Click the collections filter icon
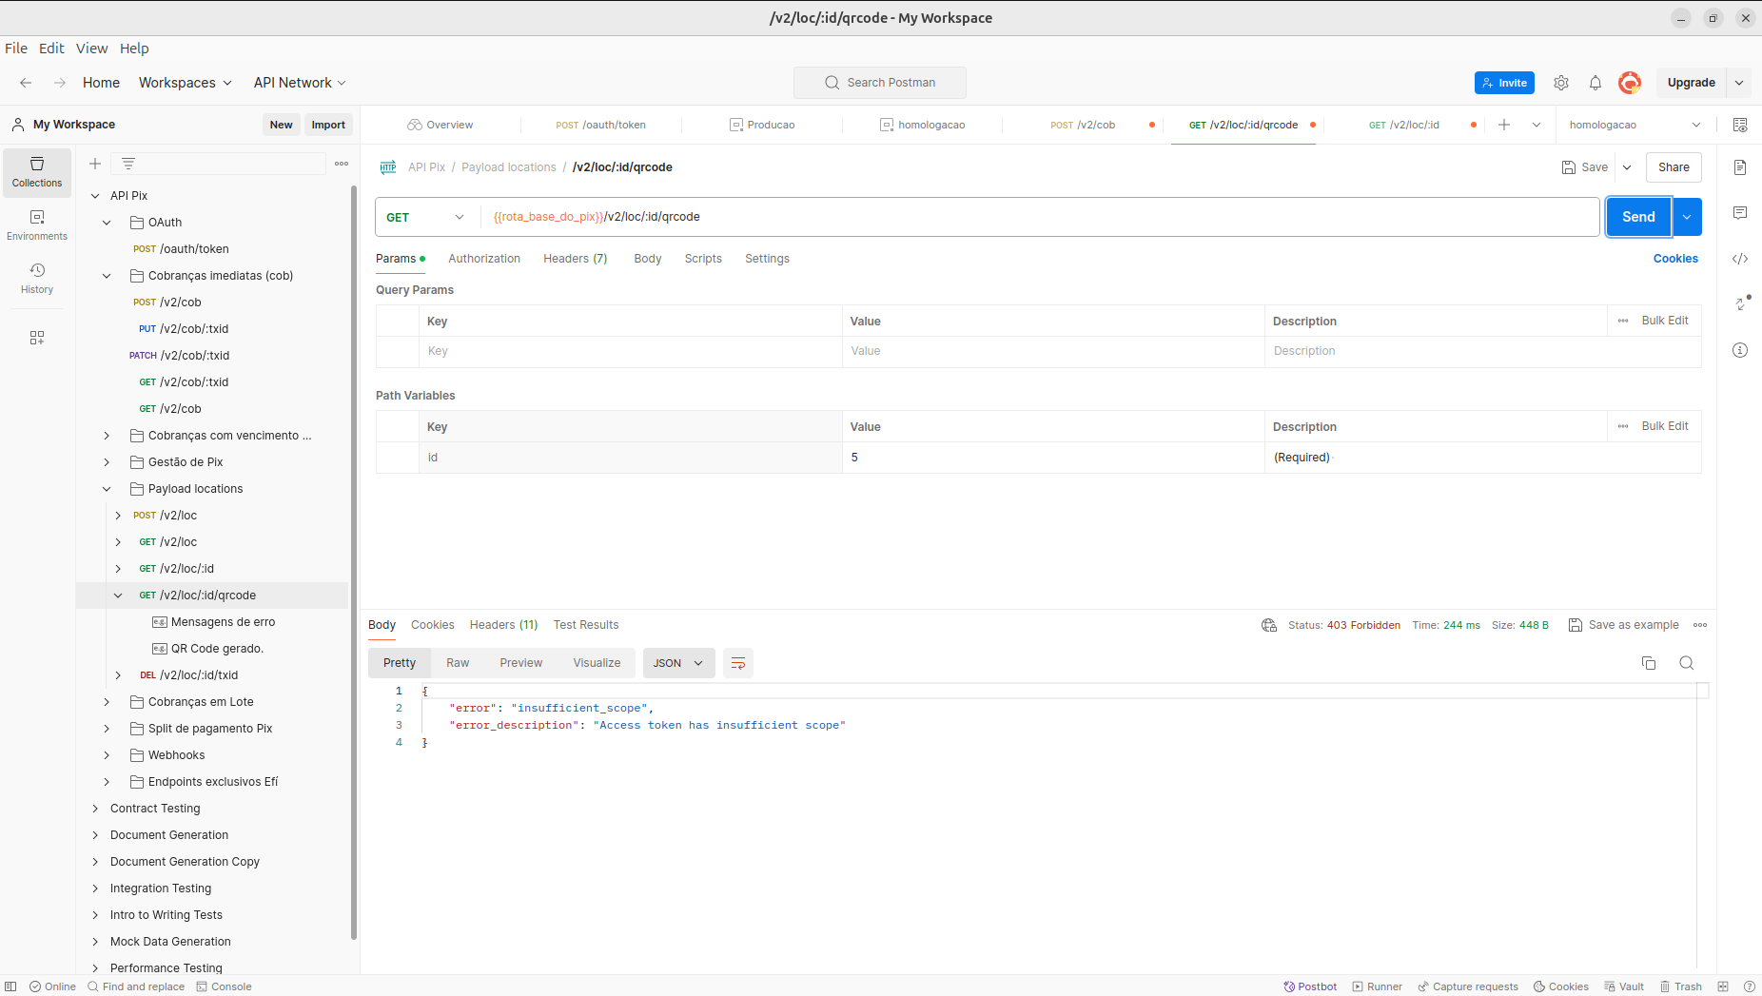 (x=128, y=164)
